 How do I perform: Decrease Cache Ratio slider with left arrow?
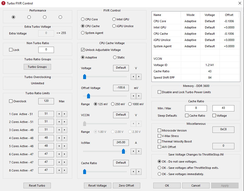pyautogui.click(x=133, y=171)
